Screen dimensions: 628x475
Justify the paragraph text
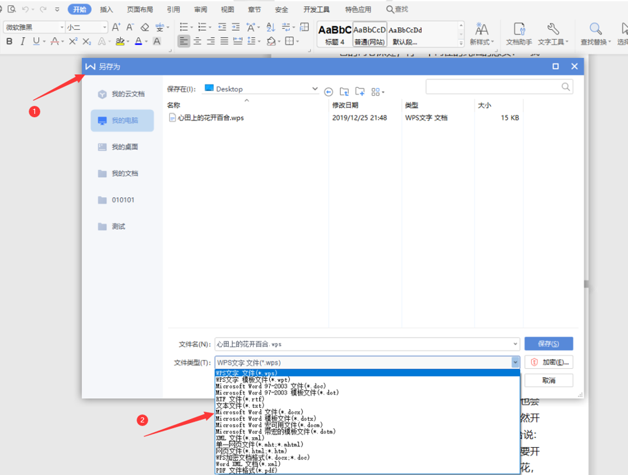pos(224,41)
